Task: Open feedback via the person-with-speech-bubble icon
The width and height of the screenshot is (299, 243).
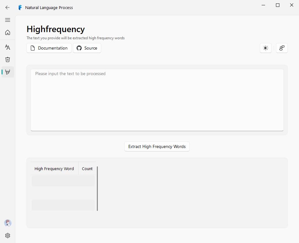Action: (x=282, y=48)
